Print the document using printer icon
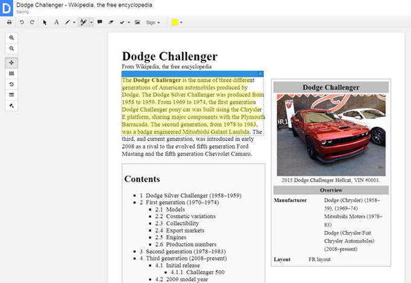Viewport: 411px width, 283px height. point(10,22)
